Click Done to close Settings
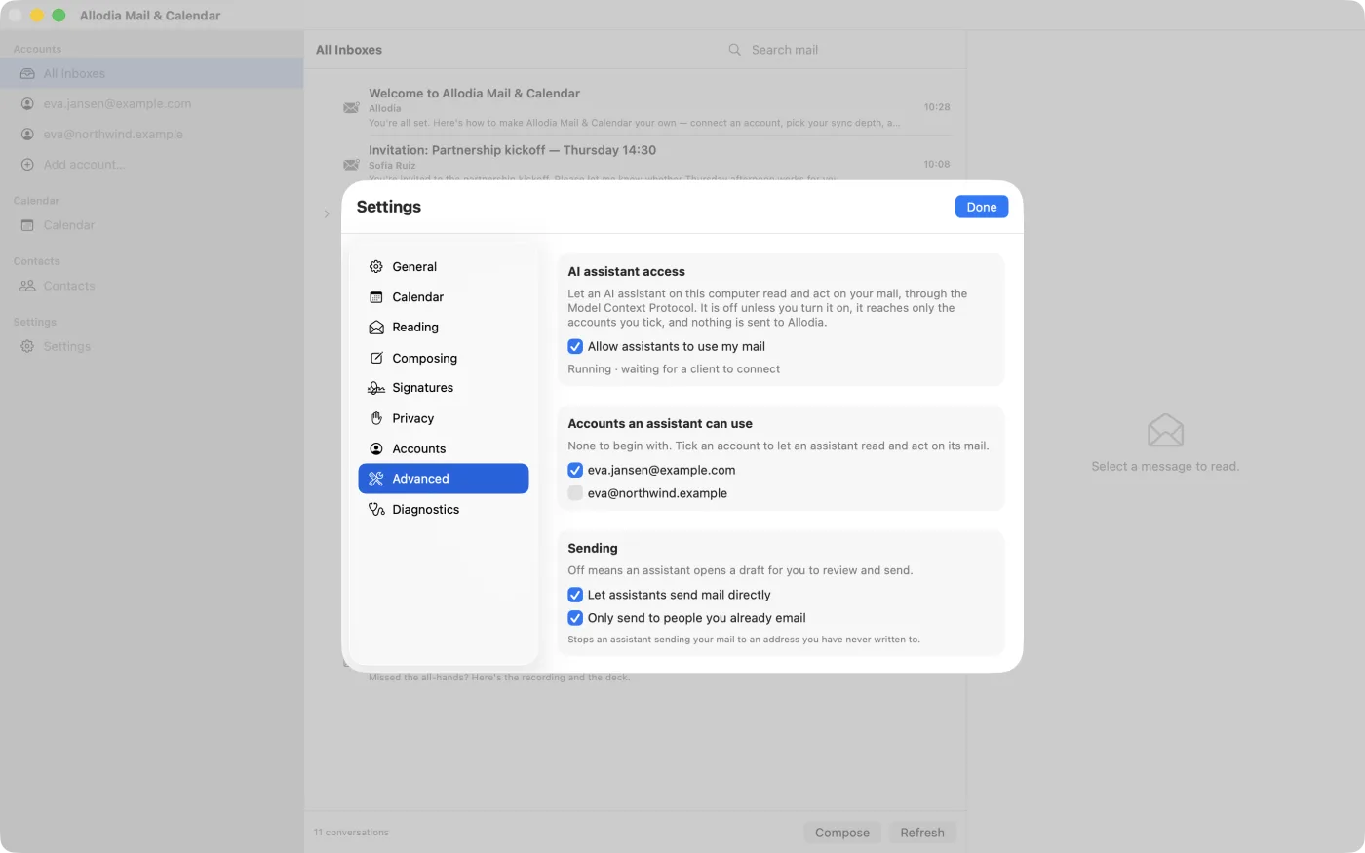Image resolution: width=1365 pixels, height=853 pixels. coord(982,207)
